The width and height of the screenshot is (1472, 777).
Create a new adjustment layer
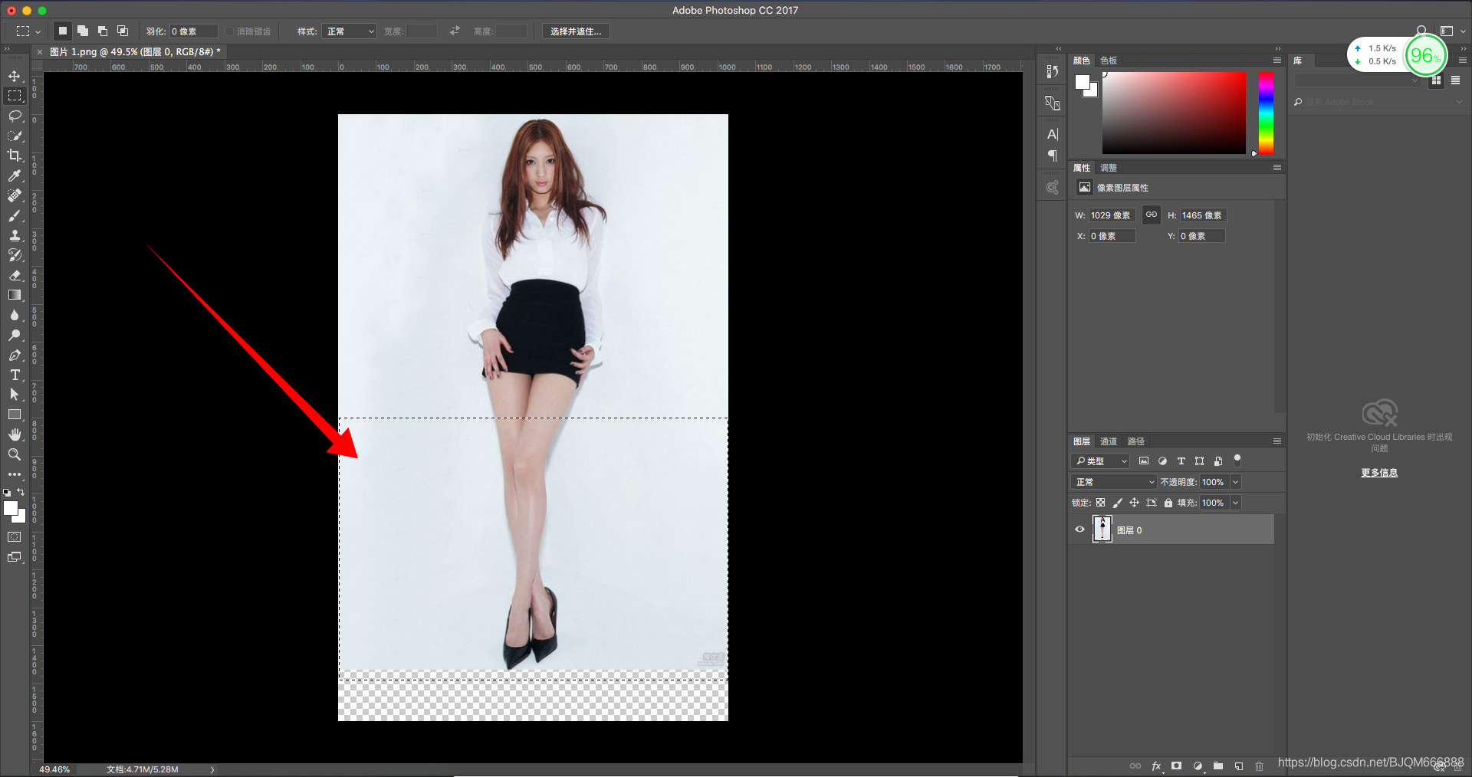coord(1198,766)
